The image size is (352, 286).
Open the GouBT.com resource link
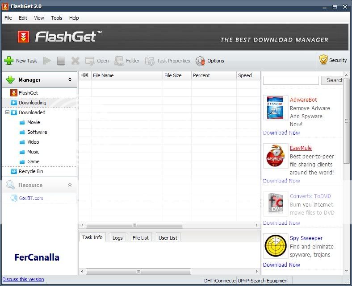[31, 198]
